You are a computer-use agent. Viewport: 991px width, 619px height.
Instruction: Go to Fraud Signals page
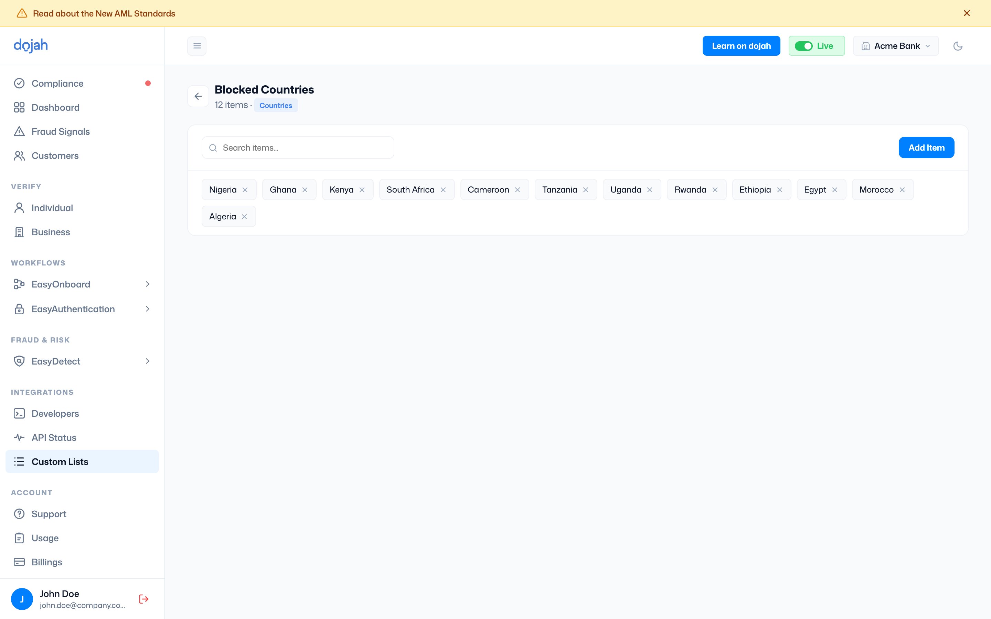[x=82, y=131]
